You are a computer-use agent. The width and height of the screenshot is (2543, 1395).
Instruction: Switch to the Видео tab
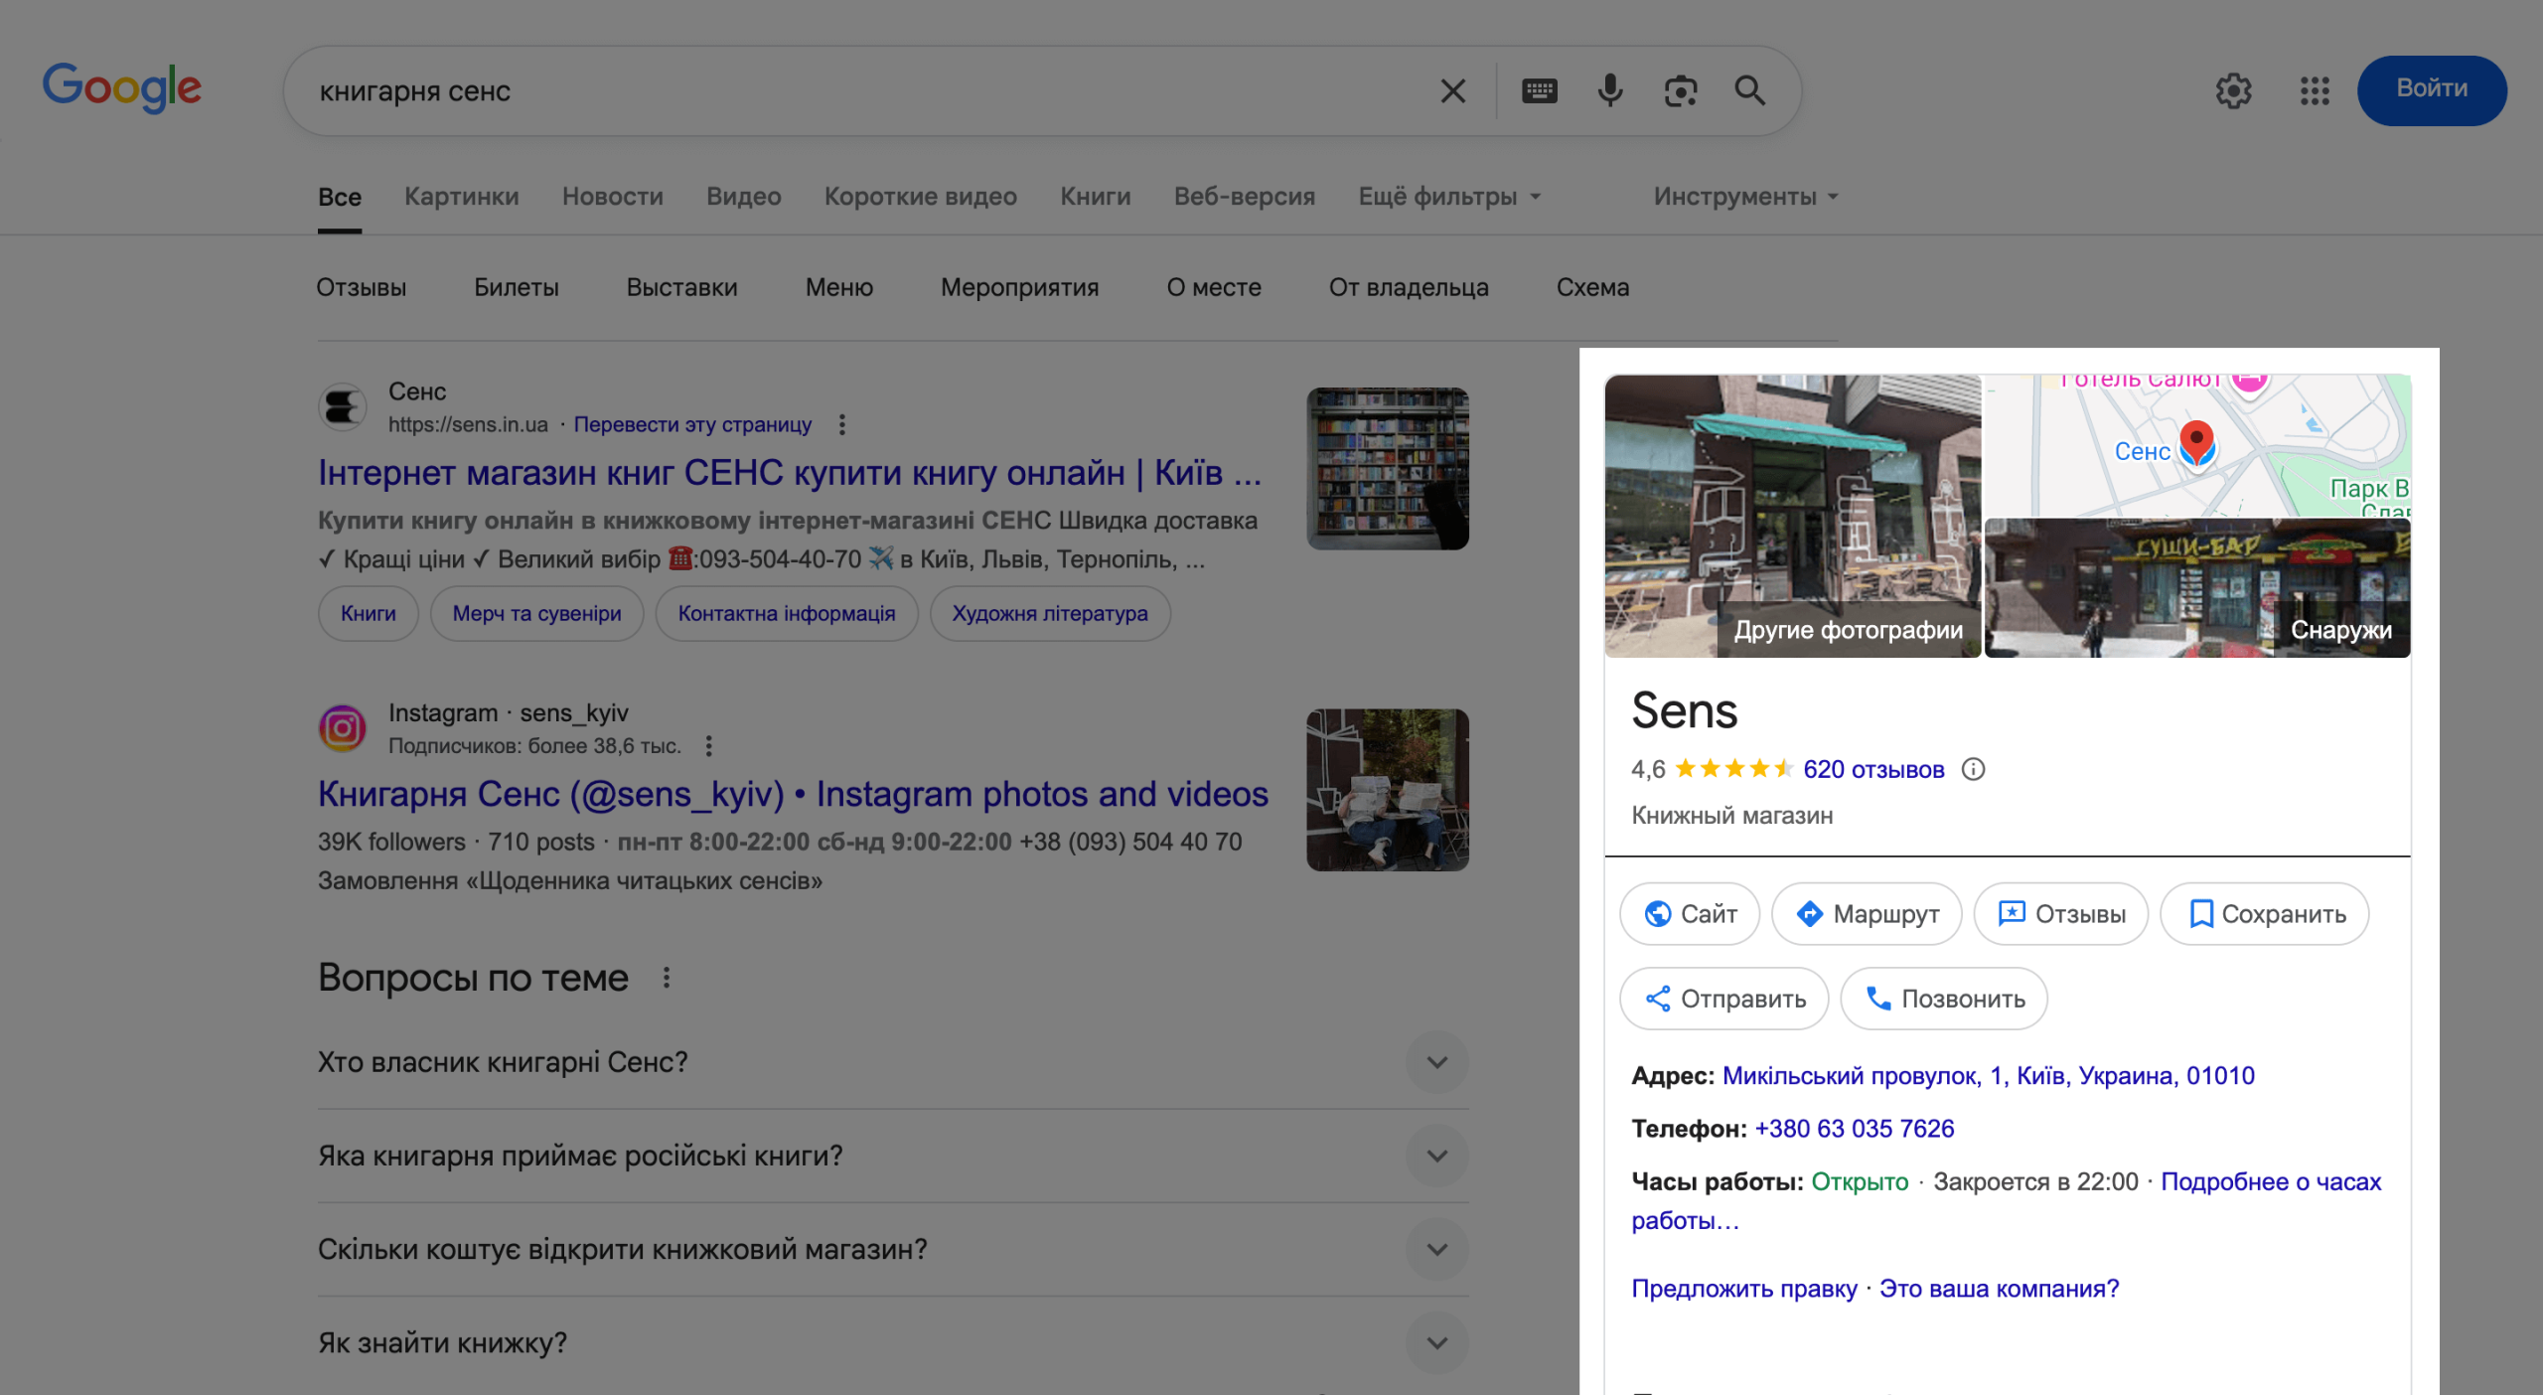click(x=744, y=197)
